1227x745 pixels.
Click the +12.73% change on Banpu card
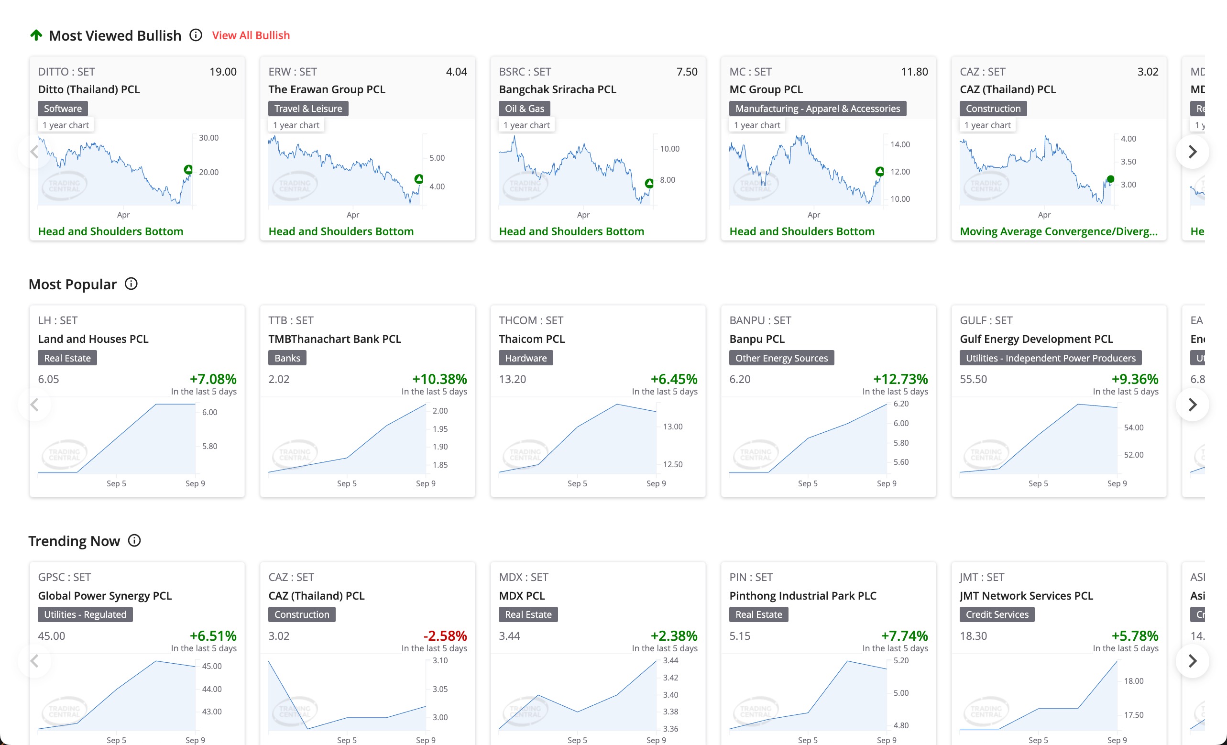[900, 379]
